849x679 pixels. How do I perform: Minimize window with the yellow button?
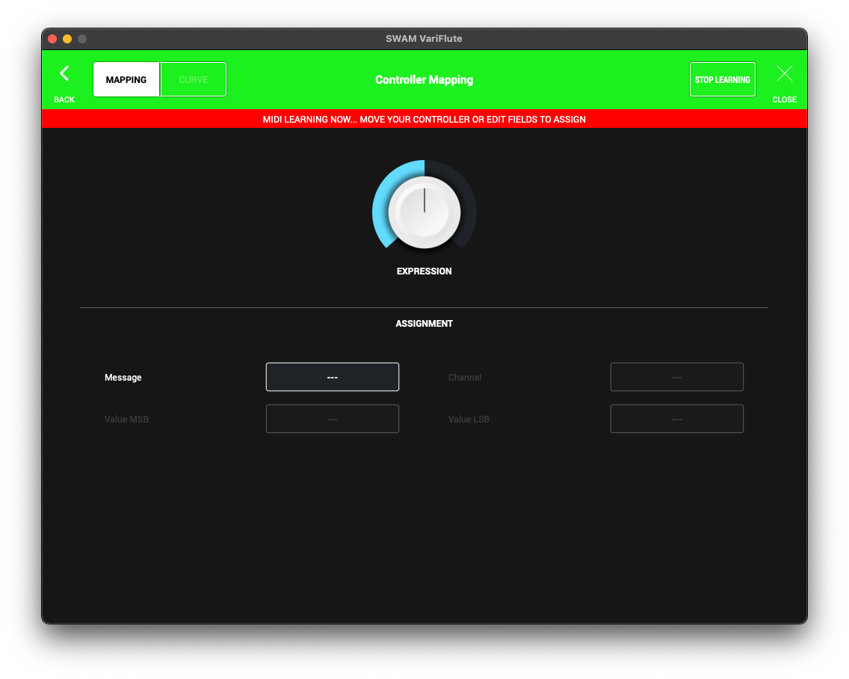click(x=67, y=39)
